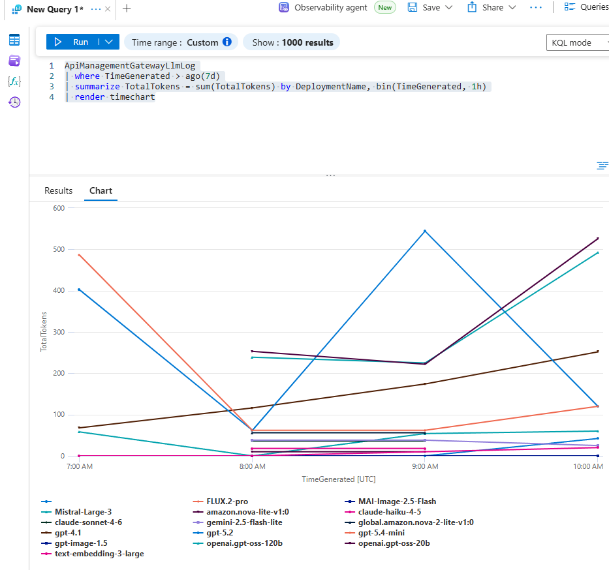Click the Observability agent label
The height and width of the screenshot is (570, 609).
tap(330, 7)
